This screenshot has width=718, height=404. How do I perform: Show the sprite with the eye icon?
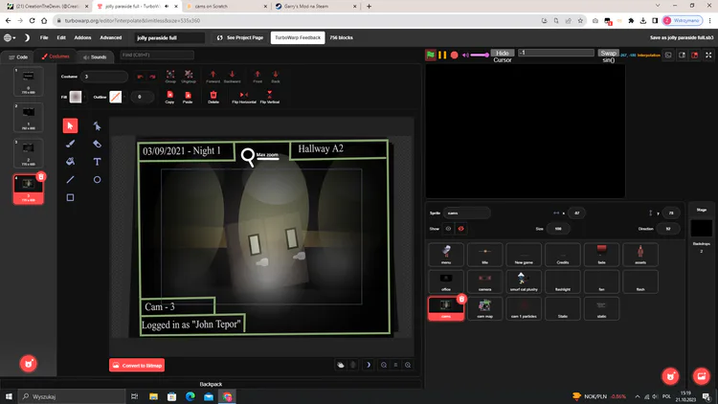click(x=448, y=229)
